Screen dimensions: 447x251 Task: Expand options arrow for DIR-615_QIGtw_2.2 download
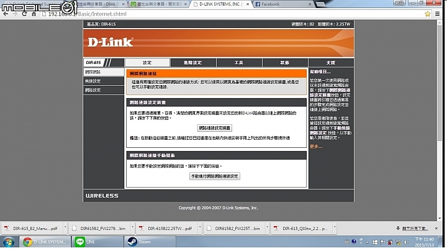335,228
